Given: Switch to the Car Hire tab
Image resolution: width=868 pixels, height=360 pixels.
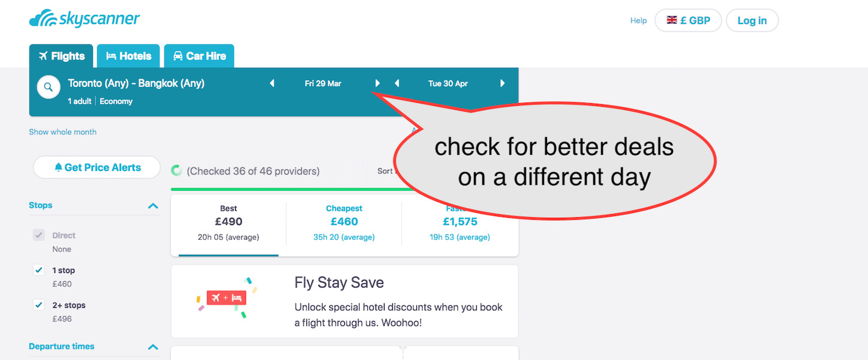Looking at the screenshot, I should click(199, 56).
